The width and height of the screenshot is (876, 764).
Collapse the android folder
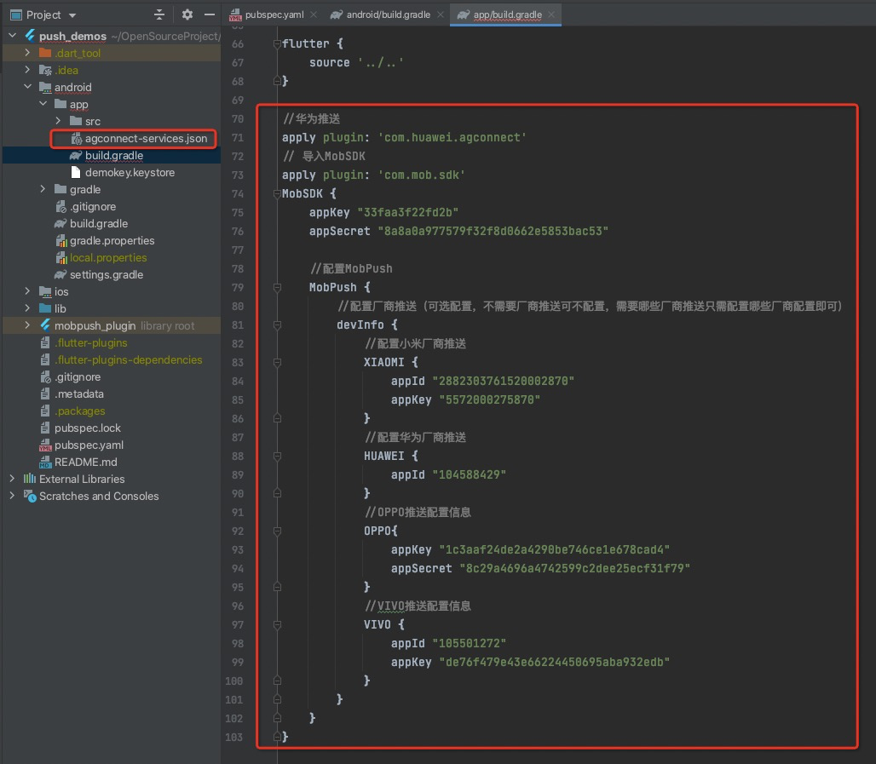tap(28, 87)
